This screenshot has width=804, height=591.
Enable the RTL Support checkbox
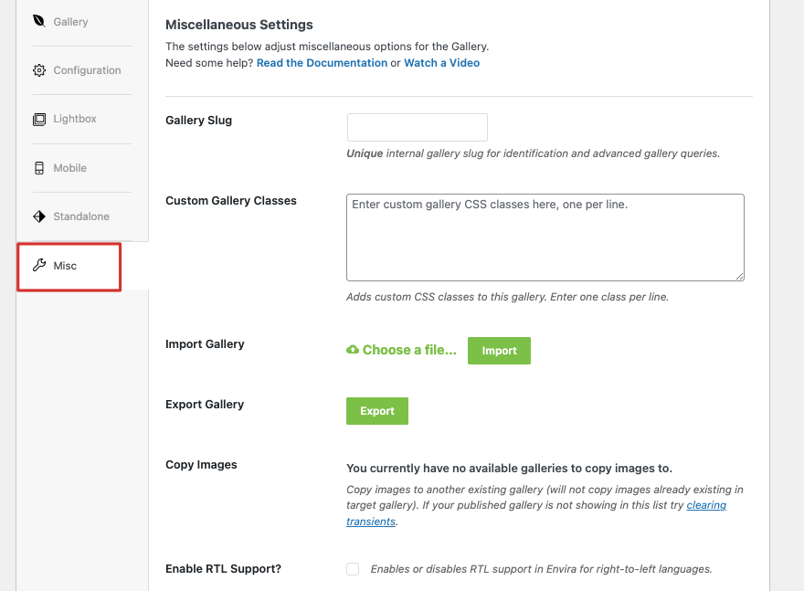[x=353, y=569]
